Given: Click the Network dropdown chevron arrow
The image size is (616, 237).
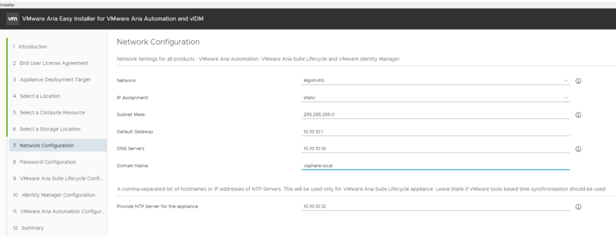Looking at the screenshot, I should [566, 81].
